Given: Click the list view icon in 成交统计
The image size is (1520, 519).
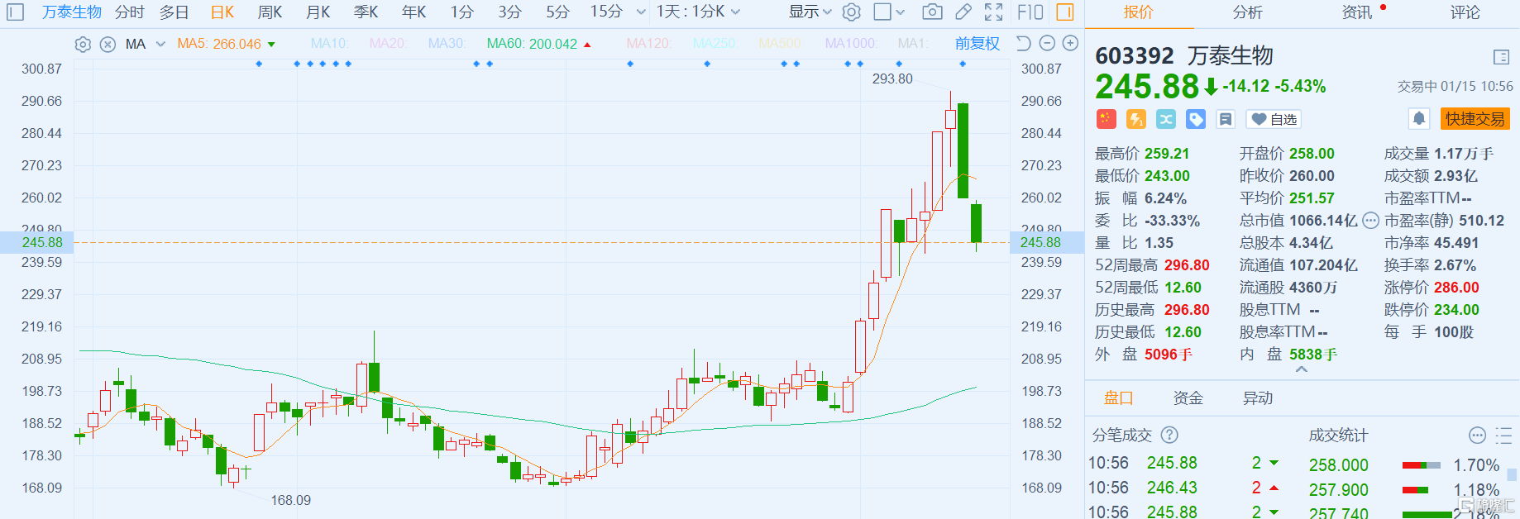Looking at the screenshot, I should click(x=1503, y=436).
